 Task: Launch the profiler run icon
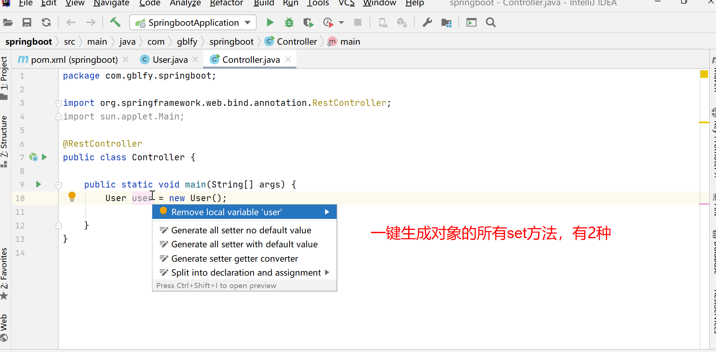coord(328,23)
